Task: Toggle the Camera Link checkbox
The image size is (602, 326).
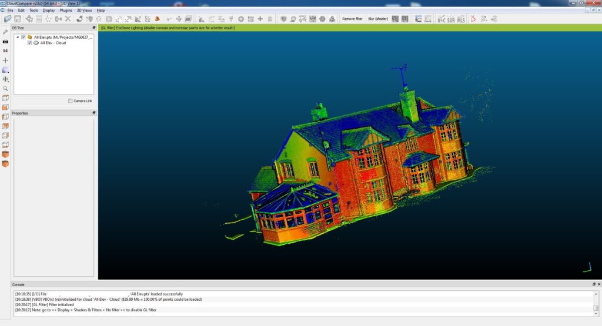Action: coord(71,101)
